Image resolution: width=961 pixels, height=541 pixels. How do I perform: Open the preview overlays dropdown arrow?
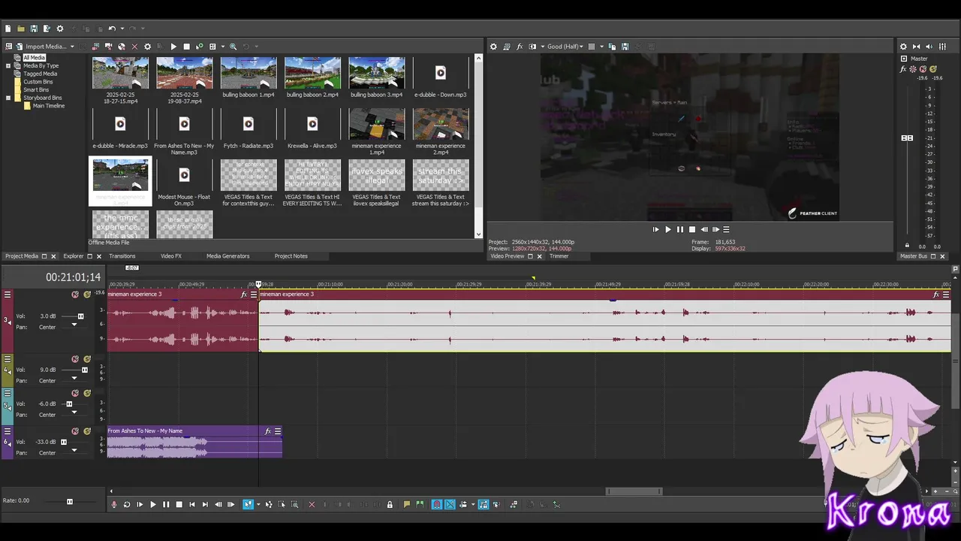coord(601,47)
